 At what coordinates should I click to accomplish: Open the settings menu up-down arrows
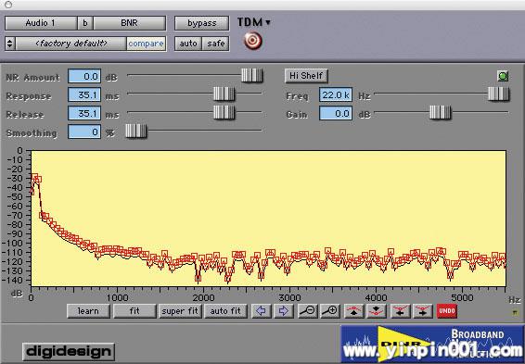(x=10, y=44)
